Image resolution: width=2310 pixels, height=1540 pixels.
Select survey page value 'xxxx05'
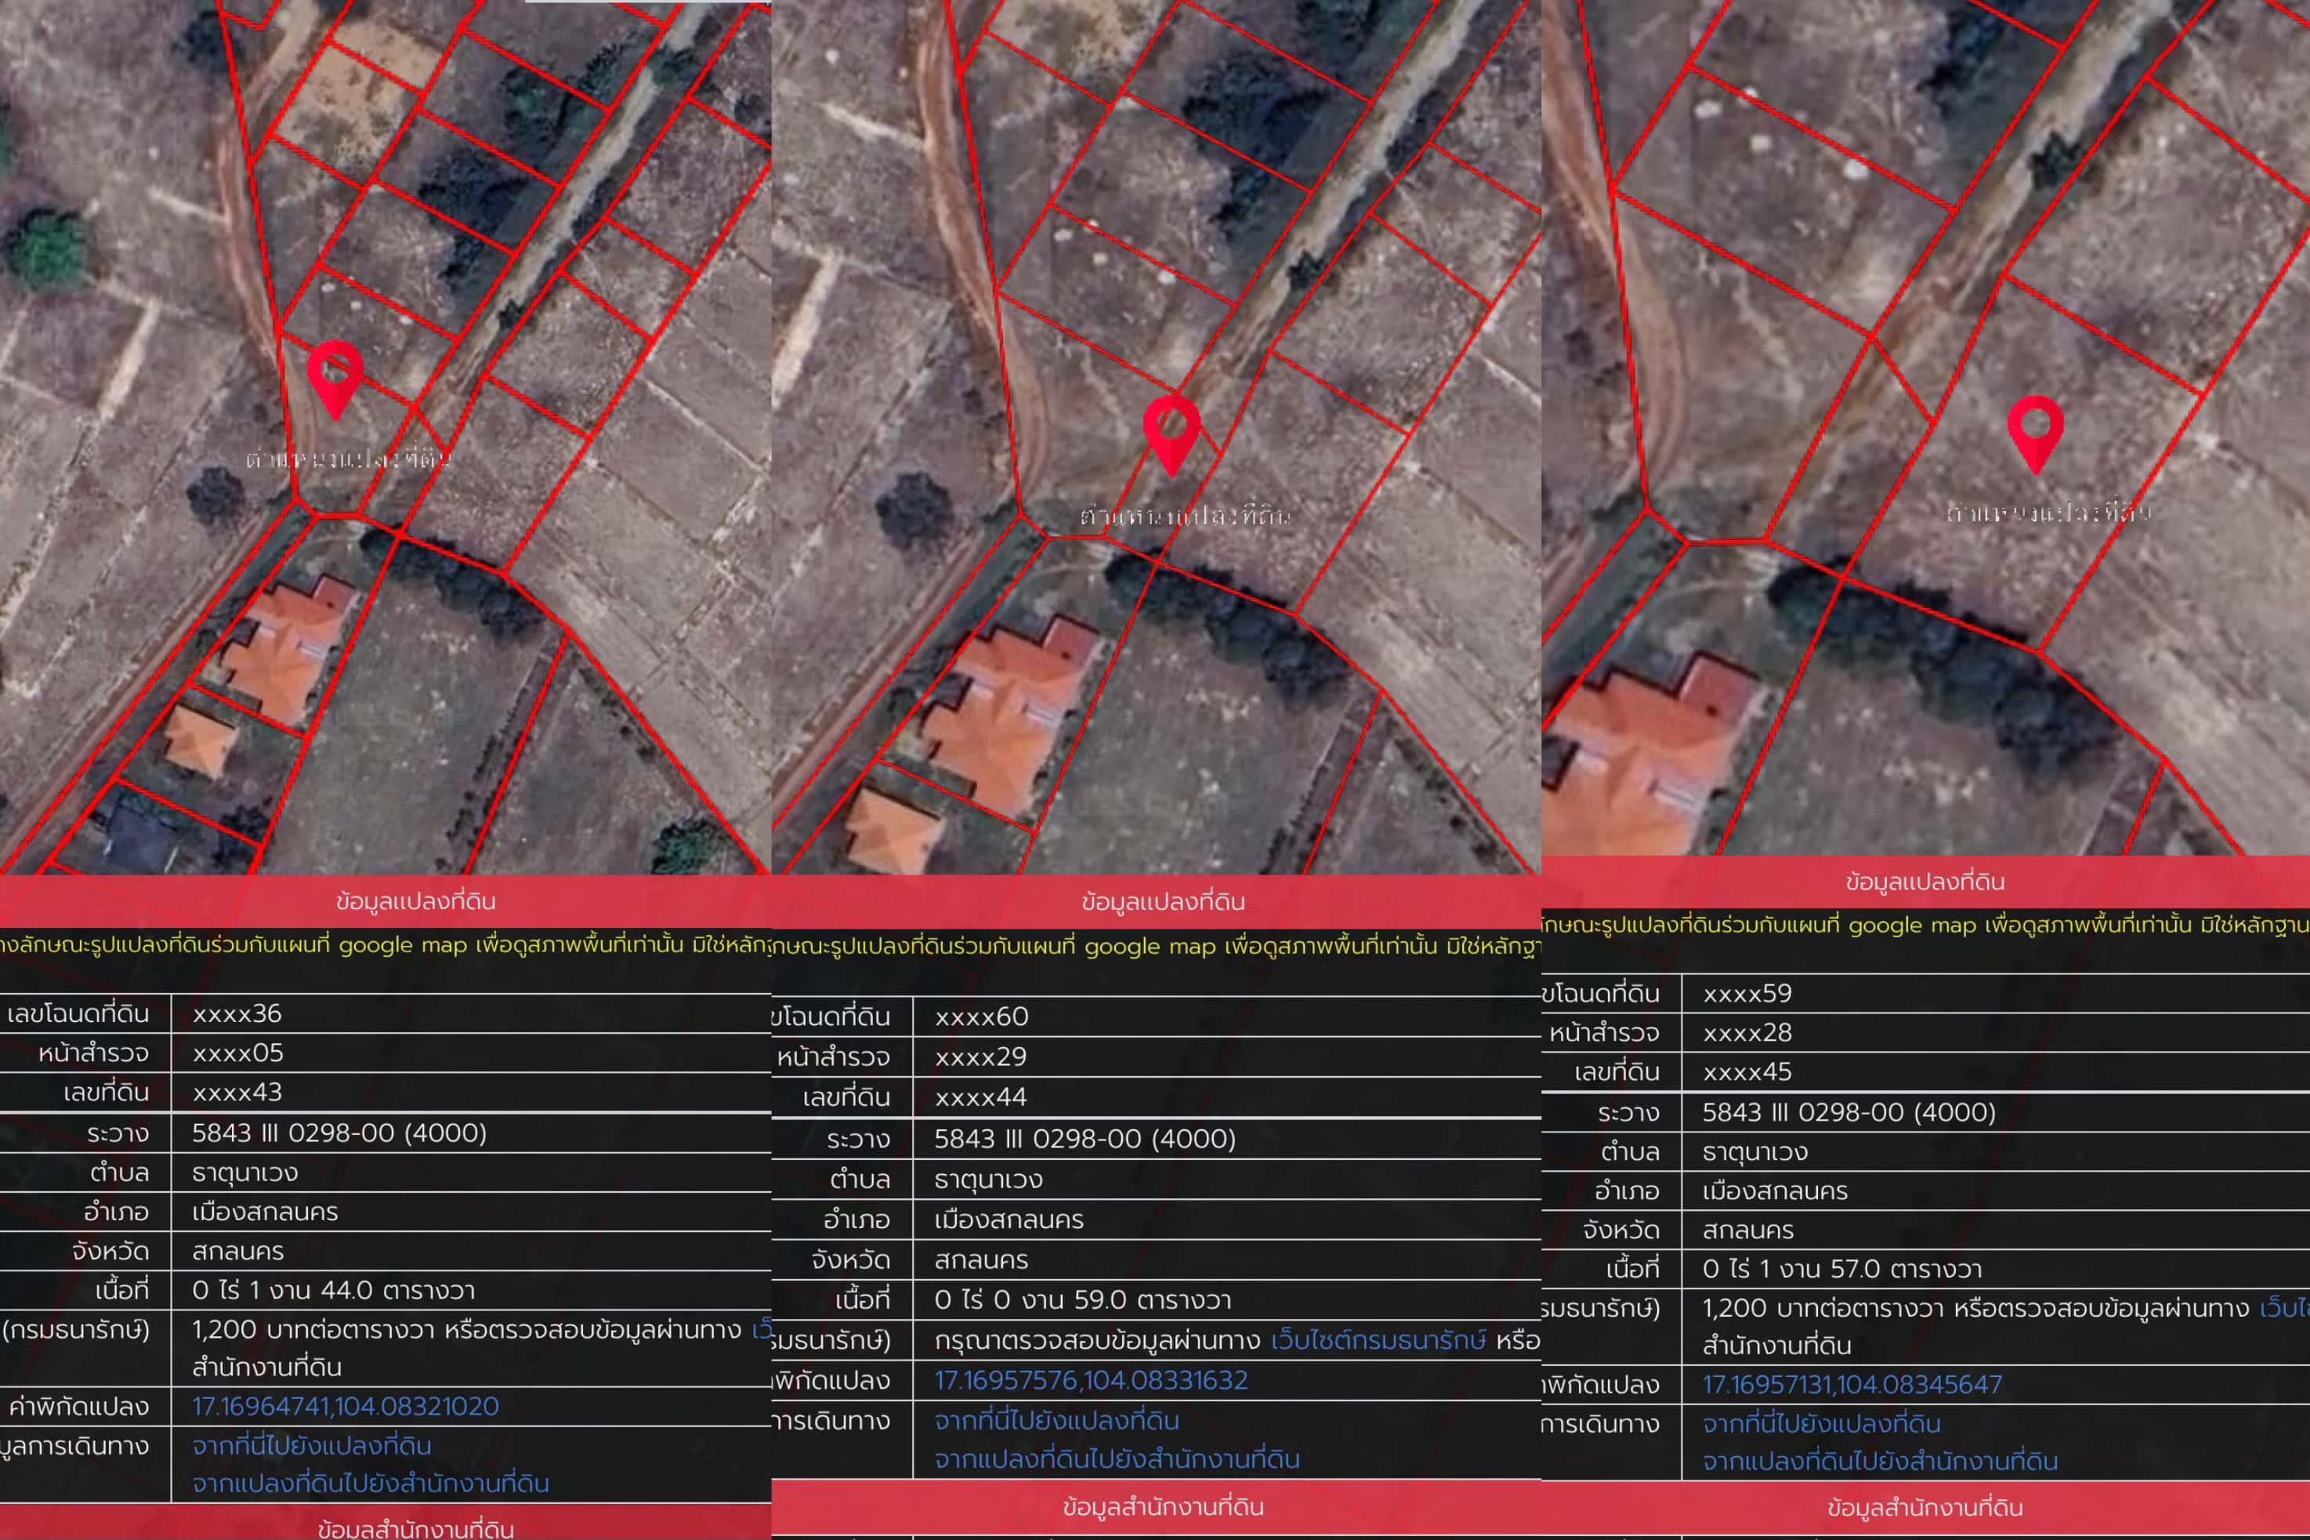click(237, 1053)
